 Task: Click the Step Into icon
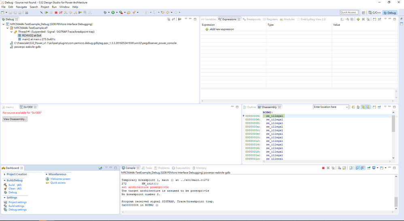click(66, 13)
